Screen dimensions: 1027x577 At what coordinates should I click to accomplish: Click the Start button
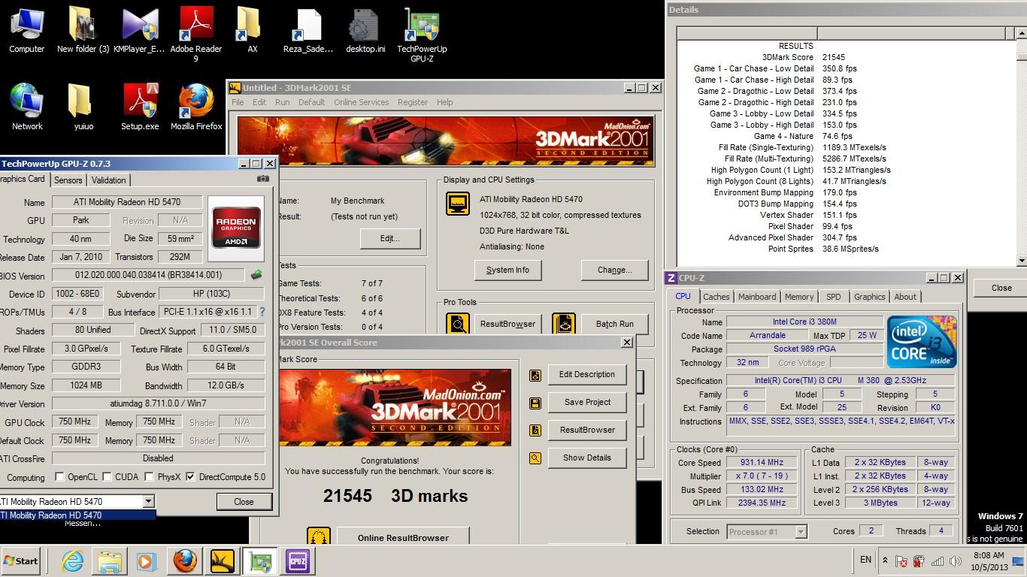coord(20,560)
